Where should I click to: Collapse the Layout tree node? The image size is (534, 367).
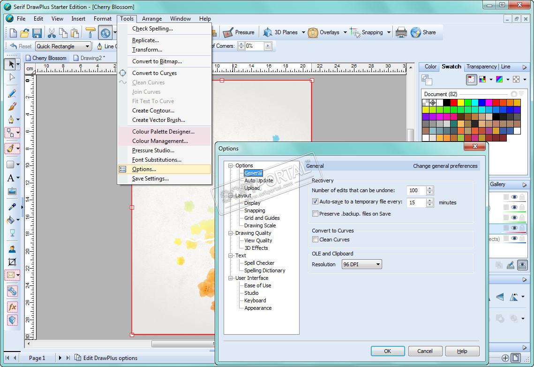pyautogui.click(x=231, y=195)
